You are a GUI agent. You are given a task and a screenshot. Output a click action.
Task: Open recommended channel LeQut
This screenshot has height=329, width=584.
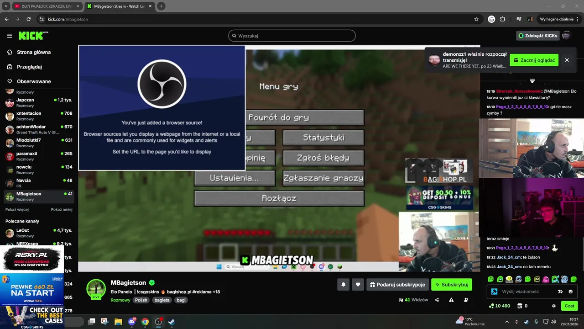pyautogui.click(x=39, y=233)
